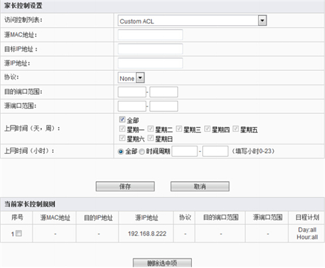Select the 时间周期 radio button
This screenshot has width=325, height=268.
142,152
